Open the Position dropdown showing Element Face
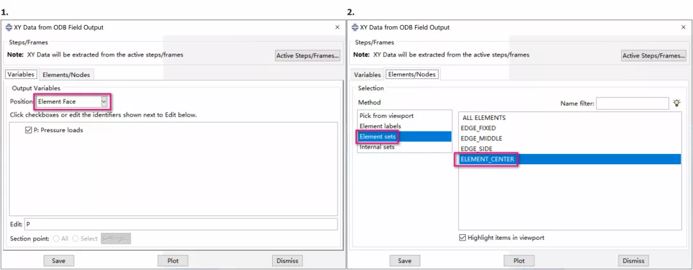 (x=103, y=101)
